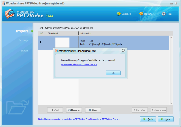Click the plus icon on Add button
Screen dimensions: 181x127
52,110
